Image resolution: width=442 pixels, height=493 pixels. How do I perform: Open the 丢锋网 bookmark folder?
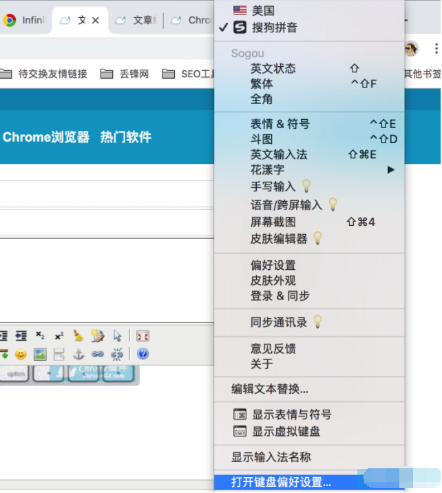(x=134, y=74)
